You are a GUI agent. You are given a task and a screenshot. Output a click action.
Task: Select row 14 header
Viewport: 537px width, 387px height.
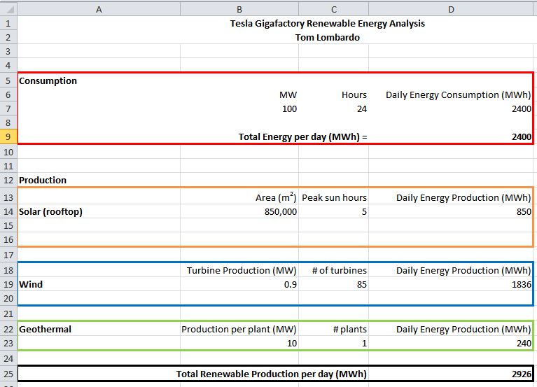pyautogui.click(x=8, y=211)
